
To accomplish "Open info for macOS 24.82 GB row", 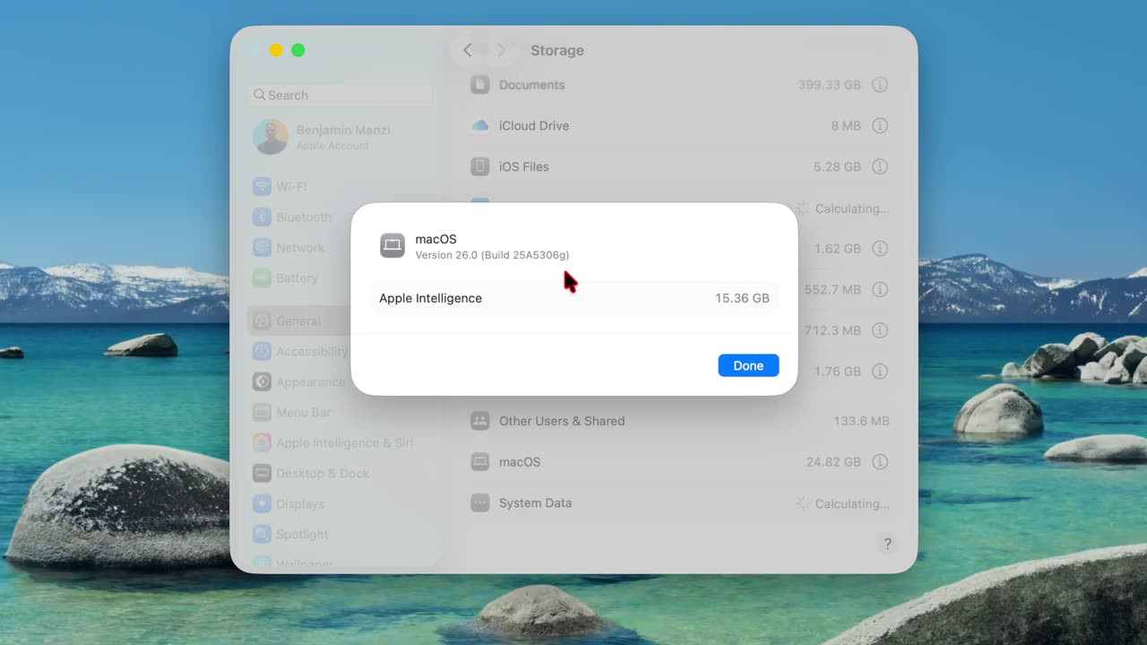I will pyautogui.click(x=880, y=461).
